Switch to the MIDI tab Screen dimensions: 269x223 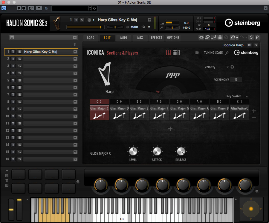pyautogui.click(x=123, y=38)
